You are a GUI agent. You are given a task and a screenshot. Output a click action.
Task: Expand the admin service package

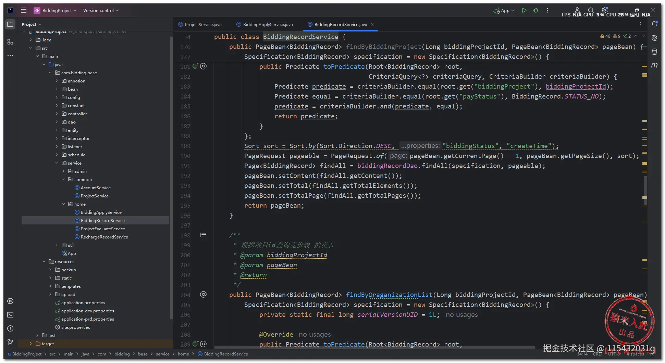point(63,171)
